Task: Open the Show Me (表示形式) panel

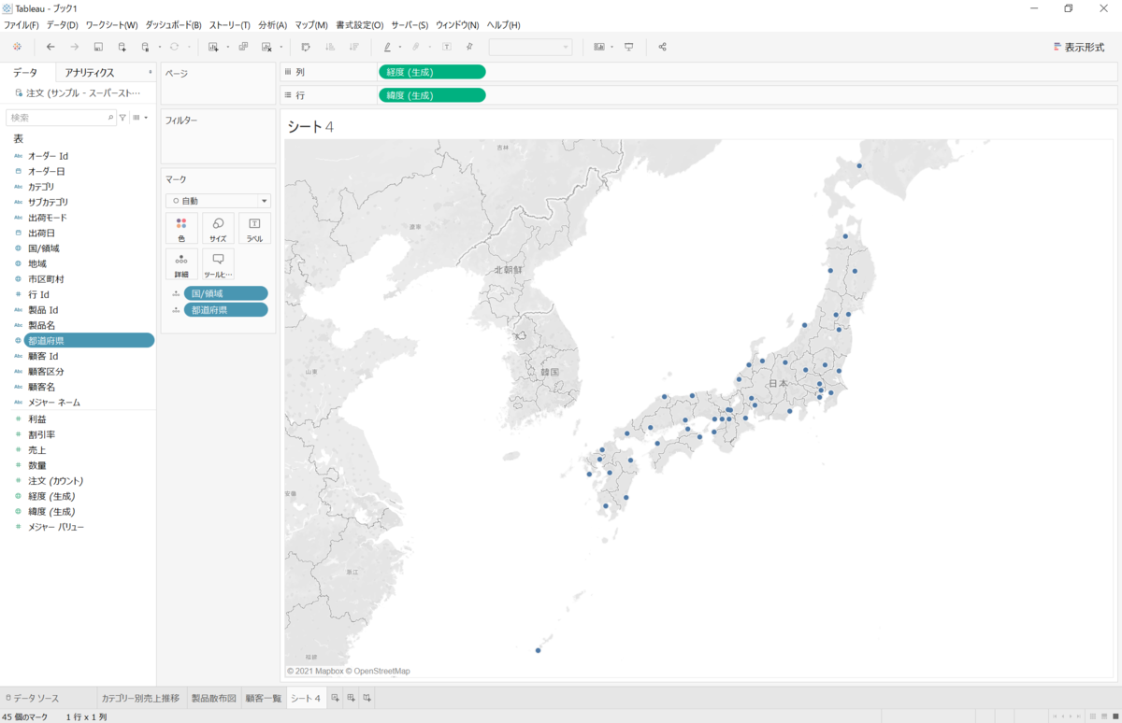Action: tap(1078, 47)
